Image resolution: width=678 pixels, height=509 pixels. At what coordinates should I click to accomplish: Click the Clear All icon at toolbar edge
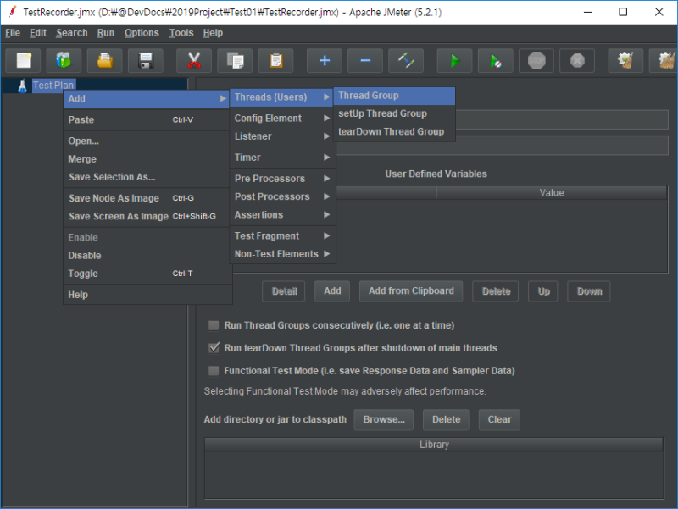665,60
